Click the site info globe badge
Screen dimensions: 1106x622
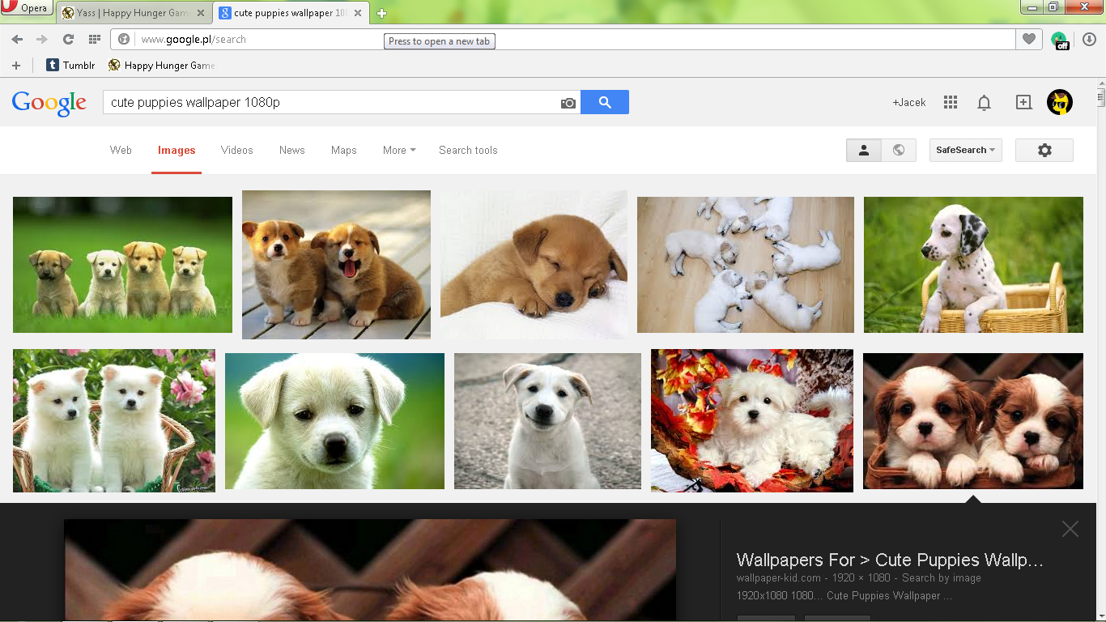pos(124,39)
